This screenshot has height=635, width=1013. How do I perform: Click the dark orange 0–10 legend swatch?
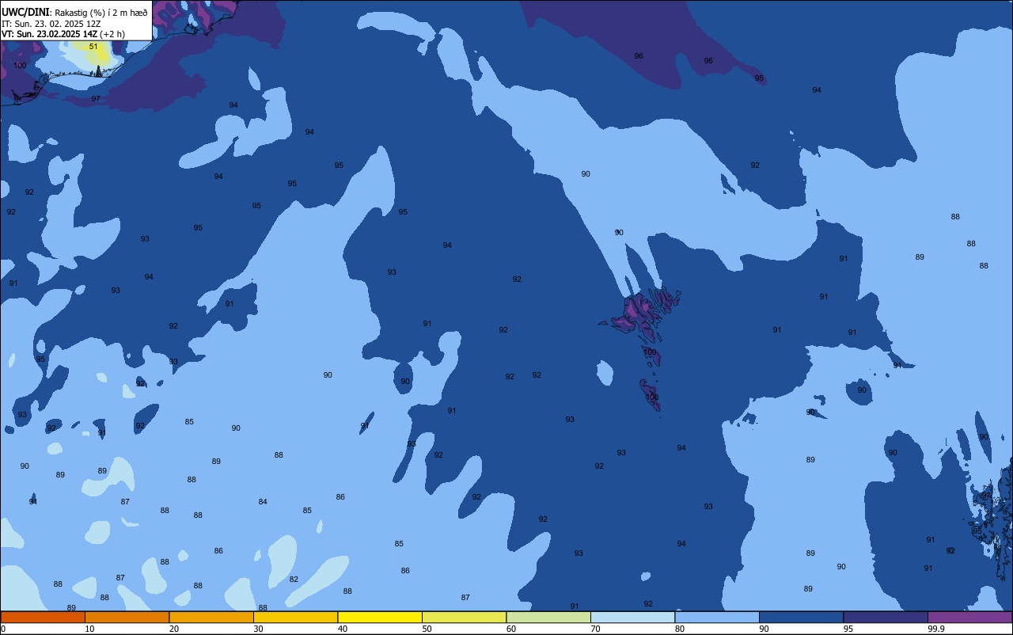[x=43, y=617]
